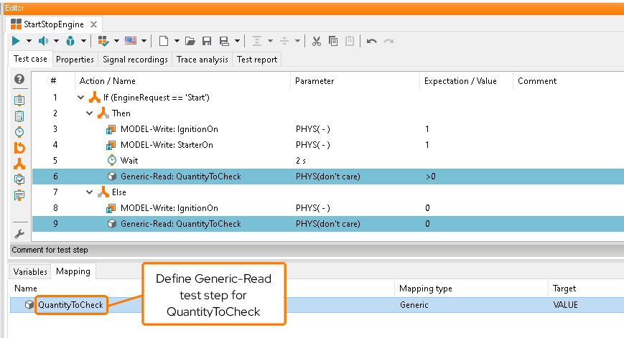The image size is (624, 338).
Task: Open the Trace analysis tab
Action: tap(202, 60)
